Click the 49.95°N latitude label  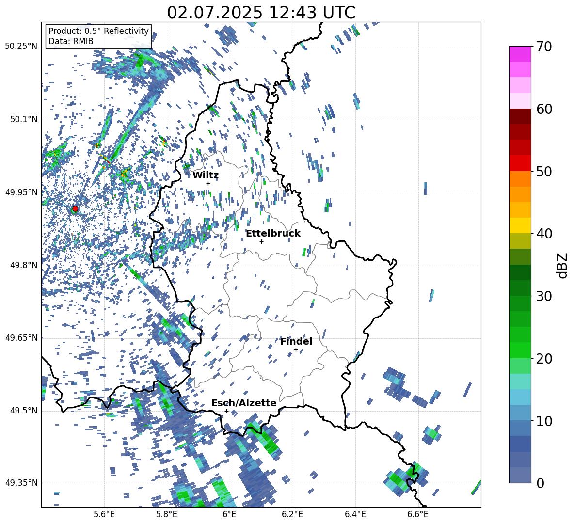pos(21,192)
